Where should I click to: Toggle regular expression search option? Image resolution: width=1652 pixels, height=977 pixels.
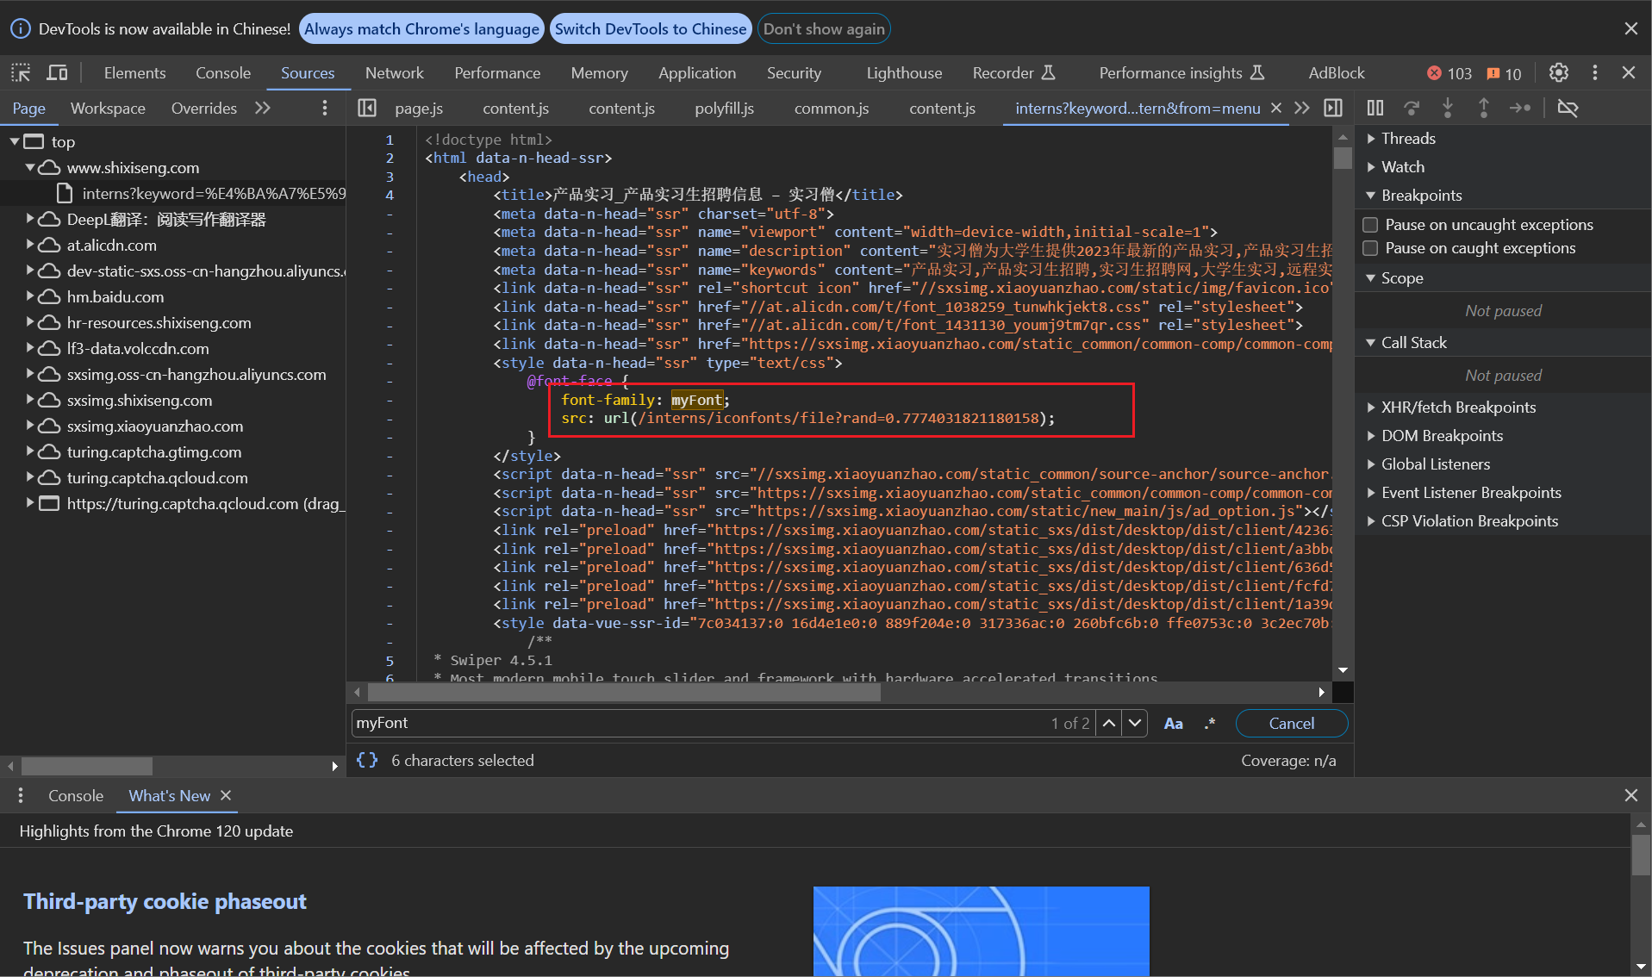(1210, 723)
